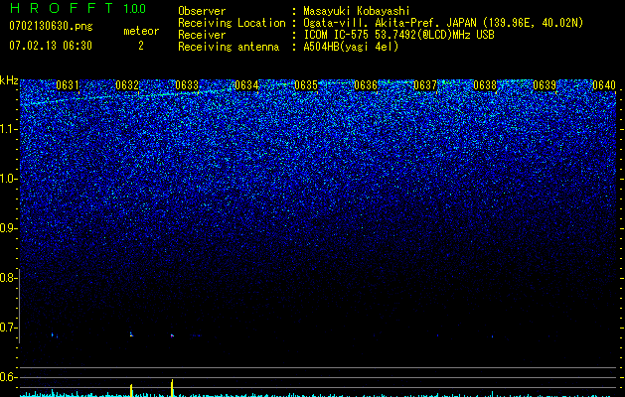The height and width of the screenshot is (397, 625).
Task: Click the Ogata-vill. Akita-Pref. JAPAN location text
Action: click(x=443, y=23)
